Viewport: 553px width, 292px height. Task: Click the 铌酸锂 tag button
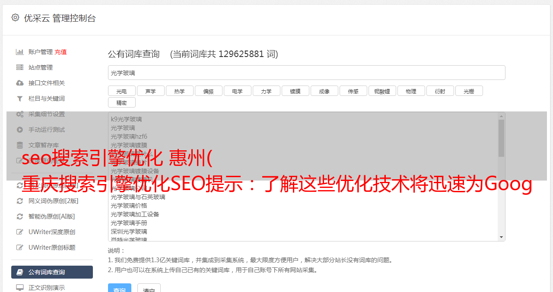382,91
